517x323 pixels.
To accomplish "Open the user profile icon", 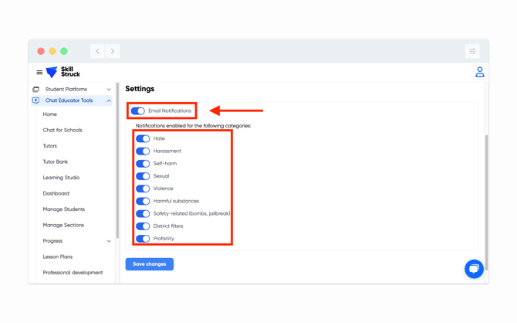I will coord(479,73).
